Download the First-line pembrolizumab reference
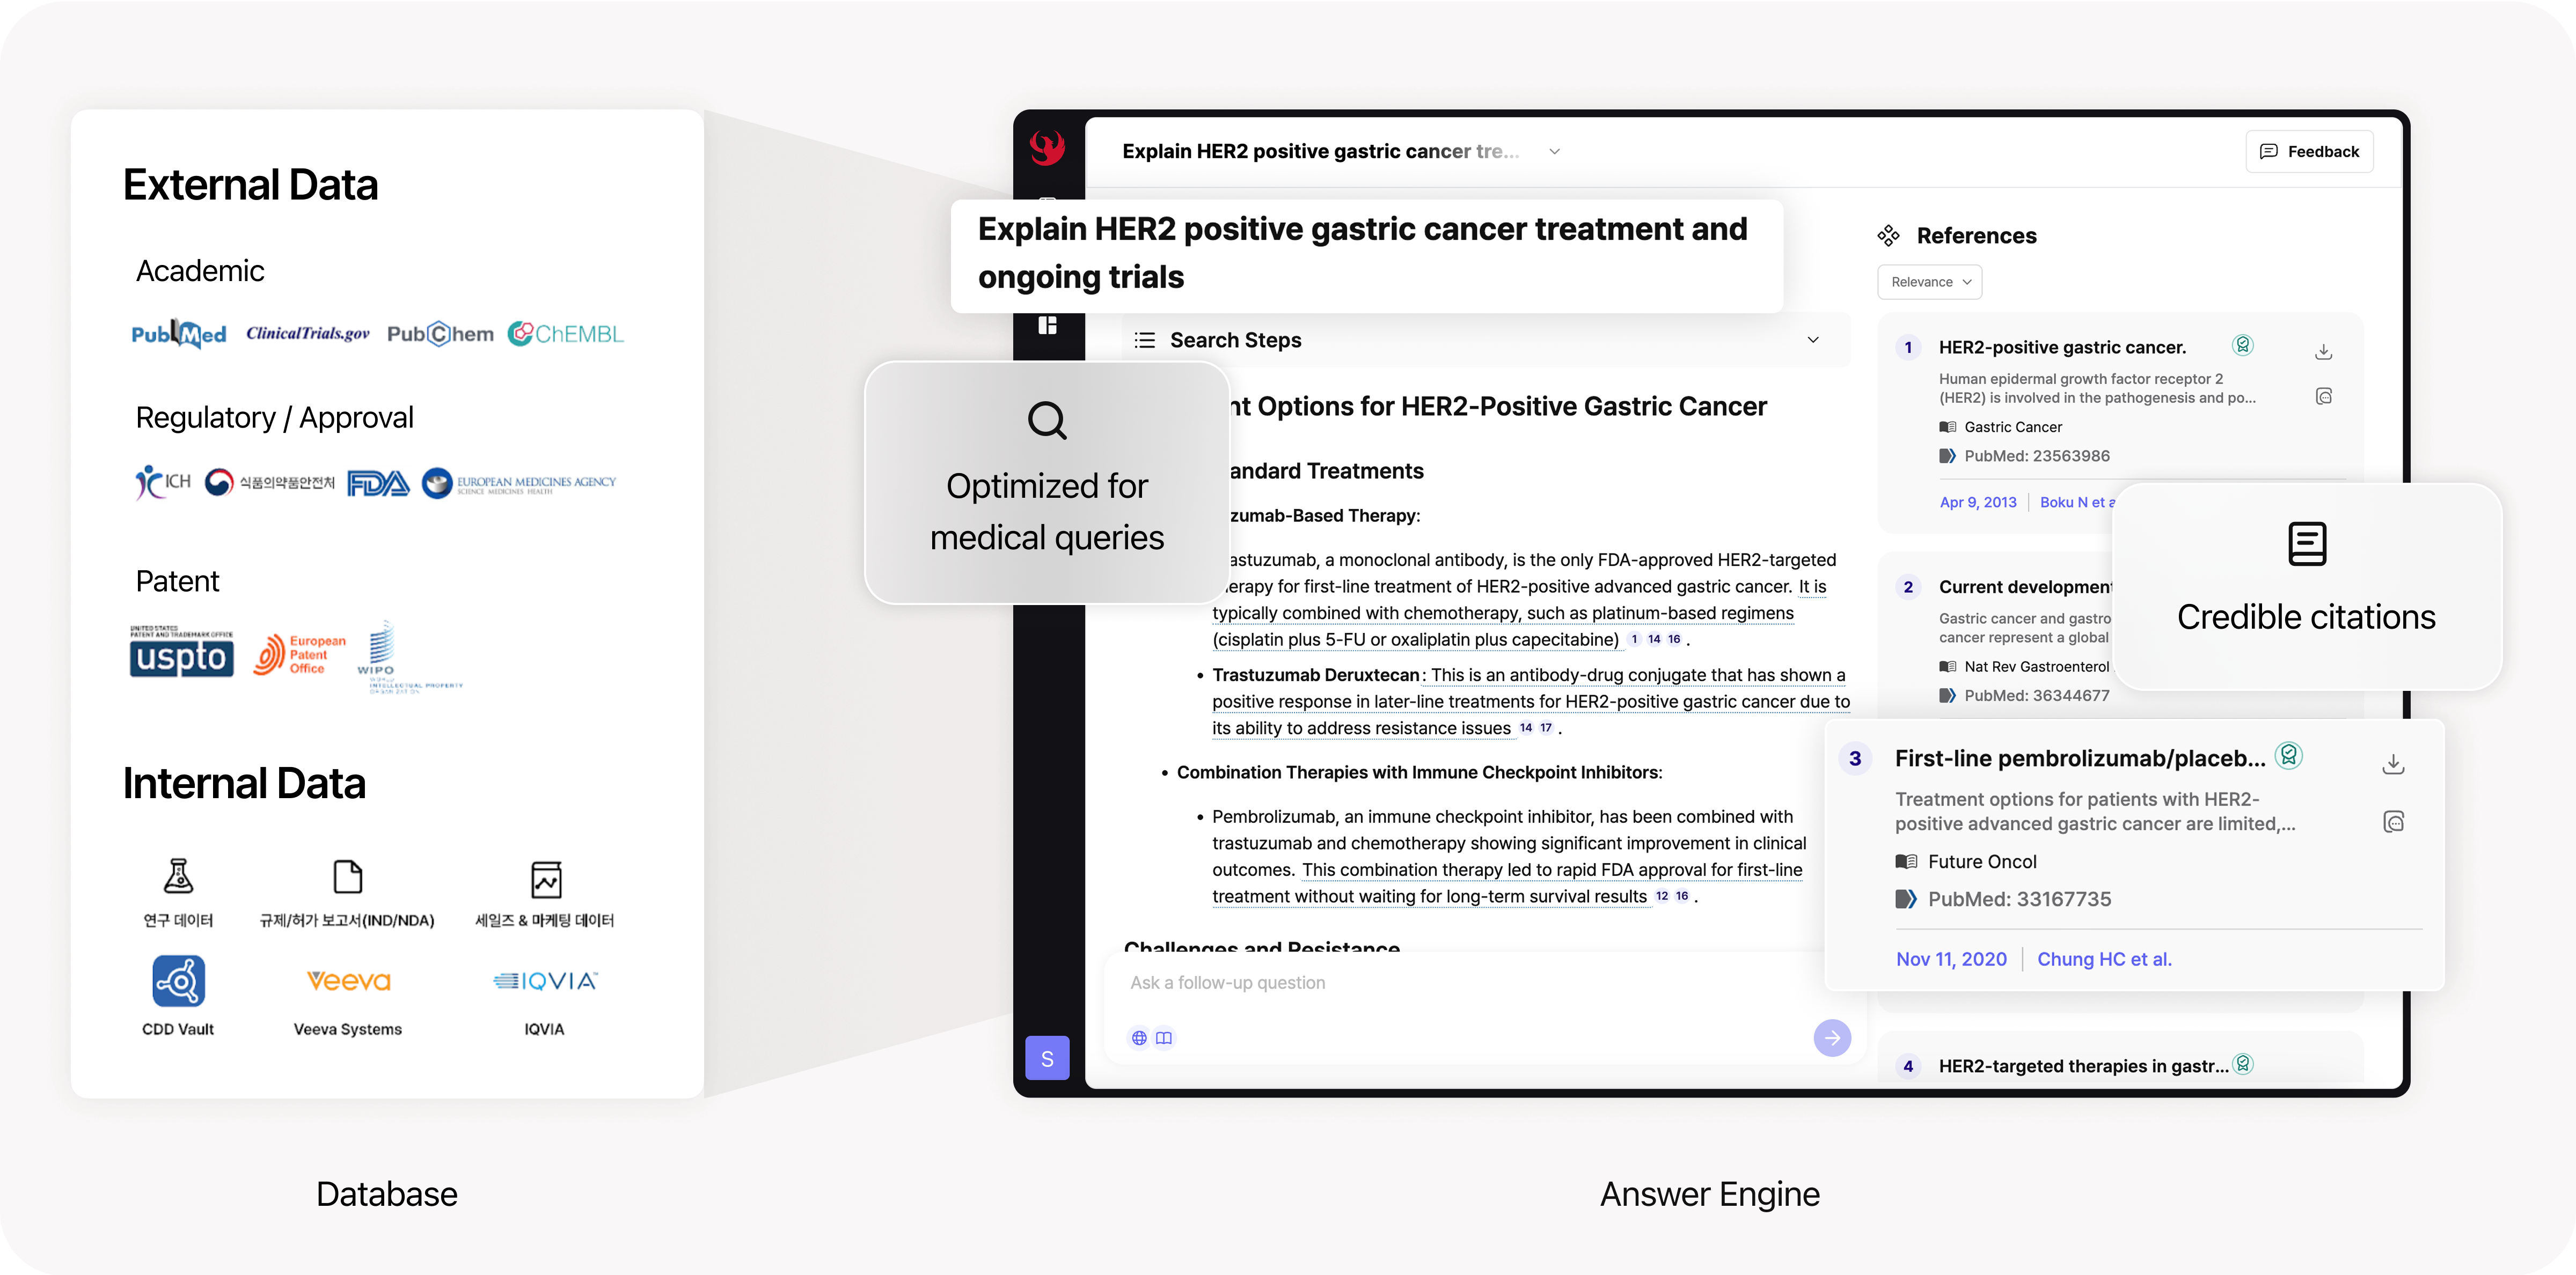The width and height of the screenshot is (2576, 1275). 2393,764
